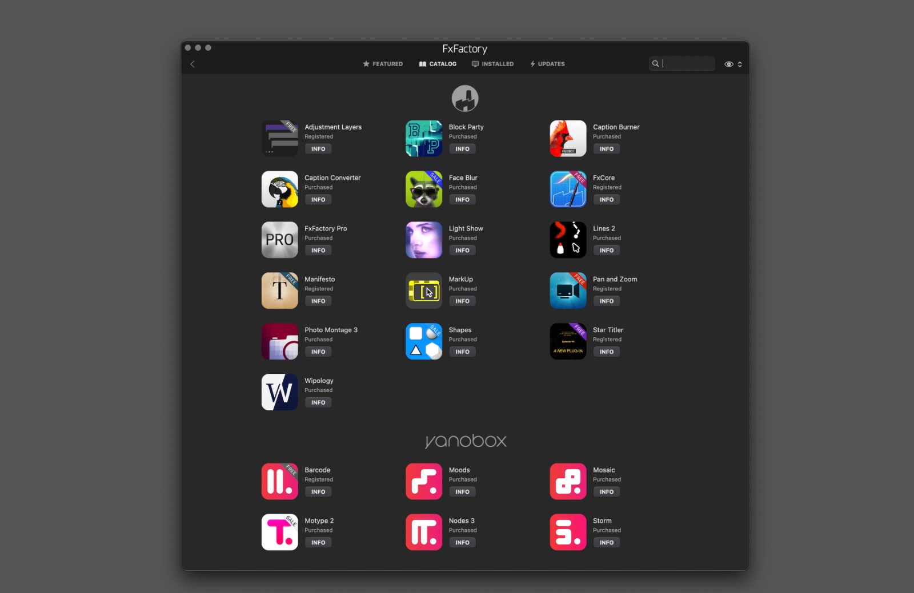
Task: Click INFO button for Storm
Action: click(x=607, y=543)
